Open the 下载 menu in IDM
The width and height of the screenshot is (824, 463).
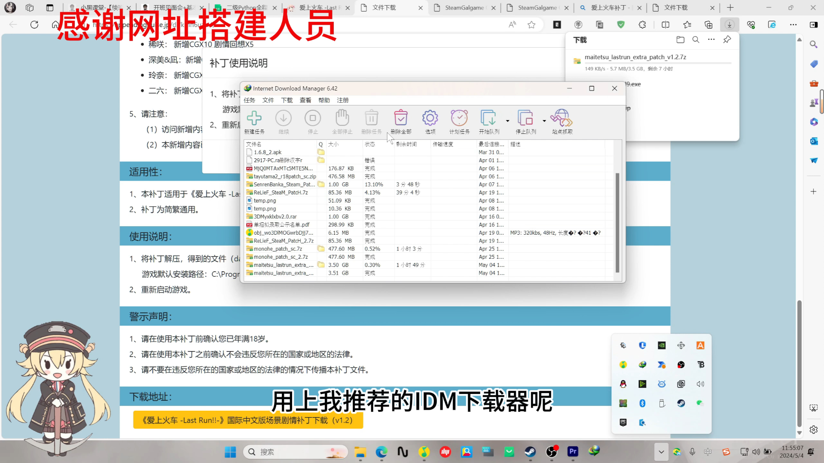pos(287,100)
